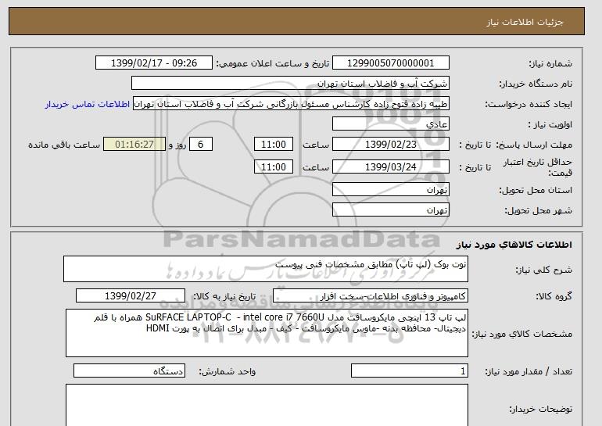This screenshot has height=426, width=602.
Task: Click the general description field نوت بوک (لپ تاپ)
Action: click(266, 269)
